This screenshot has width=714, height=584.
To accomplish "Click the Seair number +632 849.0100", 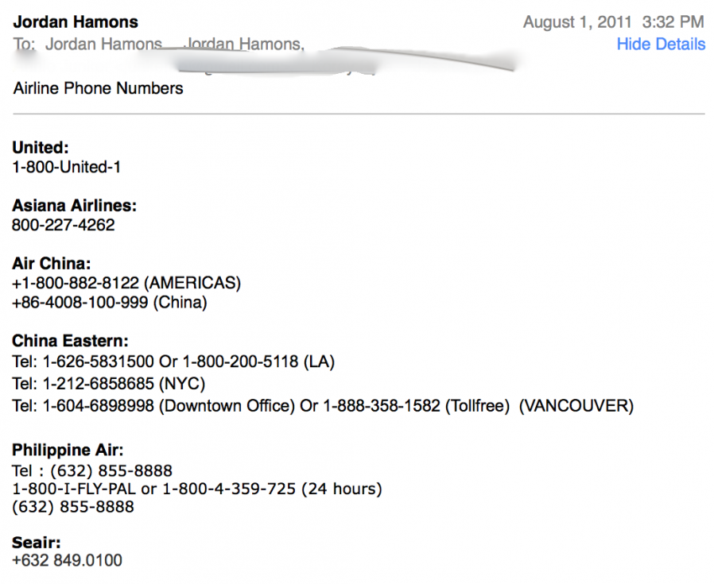I will point(68,562).
